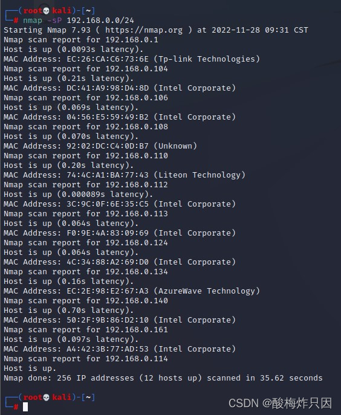Click the terminal cursor block at the bottom prompt
The height and width of the screenshot is (415, 341).
tap(25, 407)
